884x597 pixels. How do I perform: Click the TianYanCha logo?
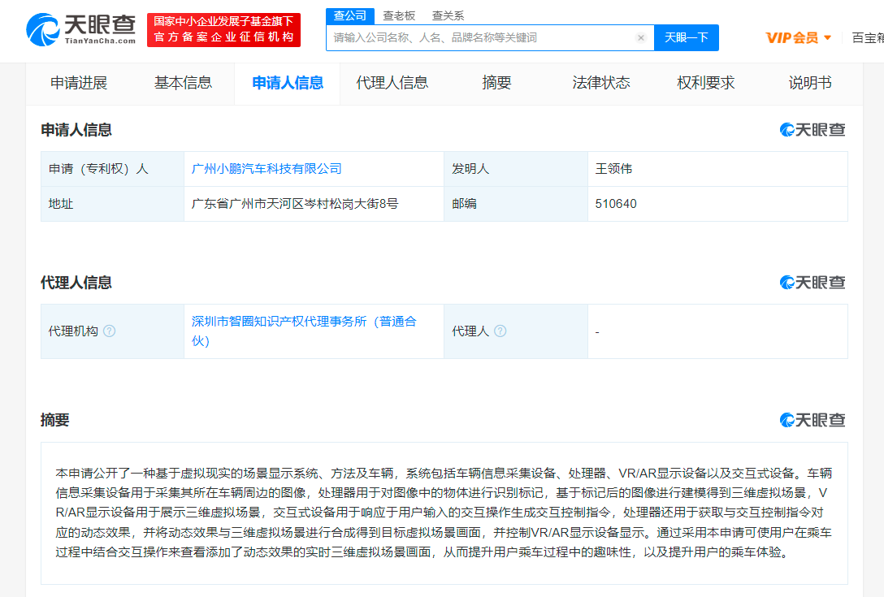tap(80, 29)
